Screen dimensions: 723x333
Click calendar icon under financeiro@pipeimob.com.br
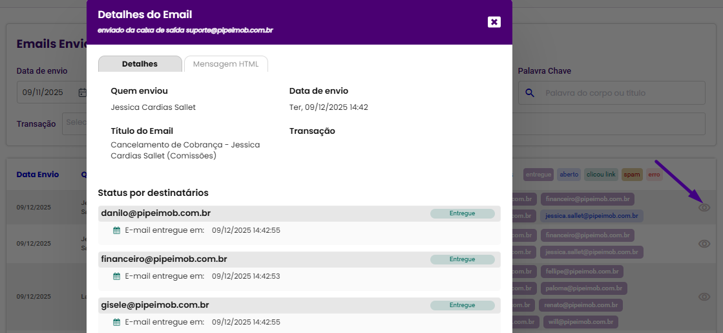tap(117, 276)
